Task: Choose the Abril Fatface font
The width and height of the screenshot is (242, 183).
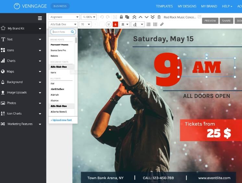Action: pyautogui.click(x=57, y=89)
